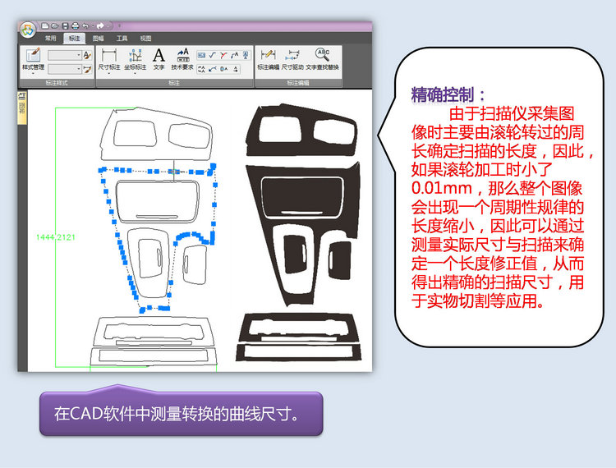This screenshot has width=616, height=468.
Task: Open the 标注编辑 annotation edit tool
Action: (x=269, y=59)
